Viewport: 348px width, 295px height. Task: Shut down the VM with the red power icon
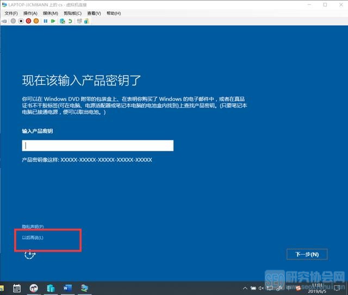(28, 21)
